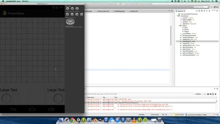
Task: Open Spotlight search in menu bar
Action: coord(213,1)
